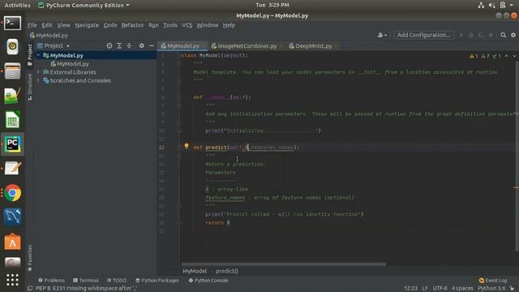
Task: Click MyModel.py file in project tree
Action: [x=70, y=63]
